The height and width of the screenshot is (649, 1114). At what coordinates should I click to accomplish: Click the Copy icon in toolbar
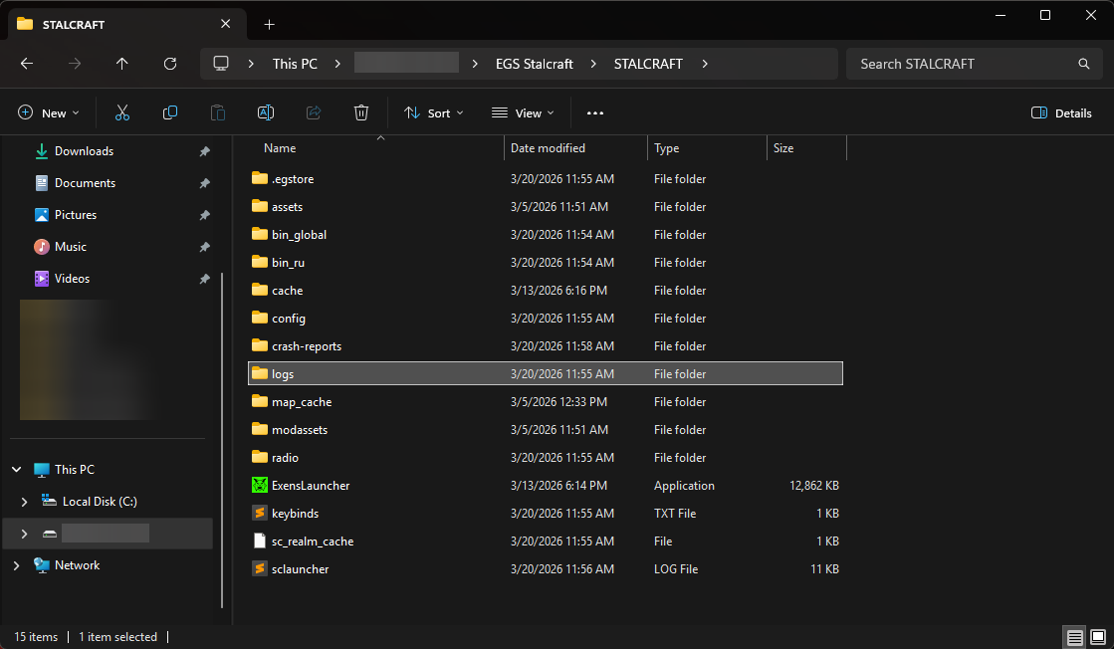[170, 113]
